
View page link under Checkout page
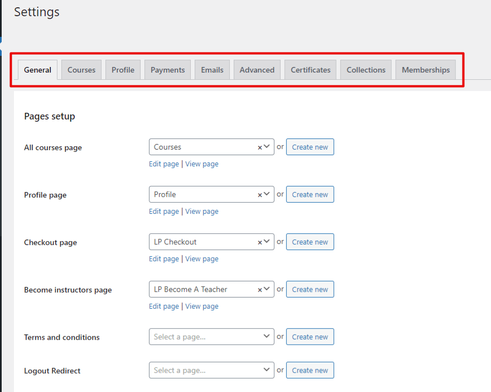(x=202, y=259)
